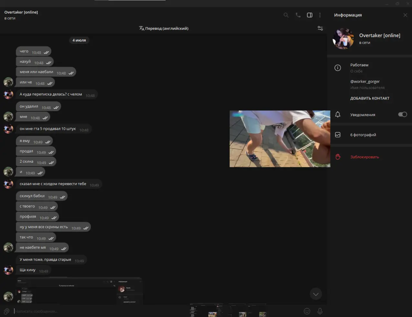Click the microphone voice message icon
Viewport: 412px width, 317px height.
320,311
